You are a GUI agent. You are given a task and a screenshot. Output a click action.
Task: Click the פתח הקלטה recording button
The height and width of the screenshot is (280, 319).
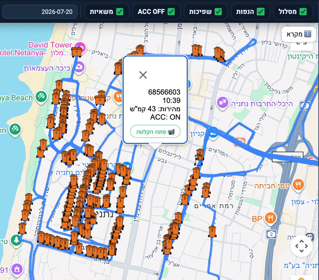pos(155,132)
